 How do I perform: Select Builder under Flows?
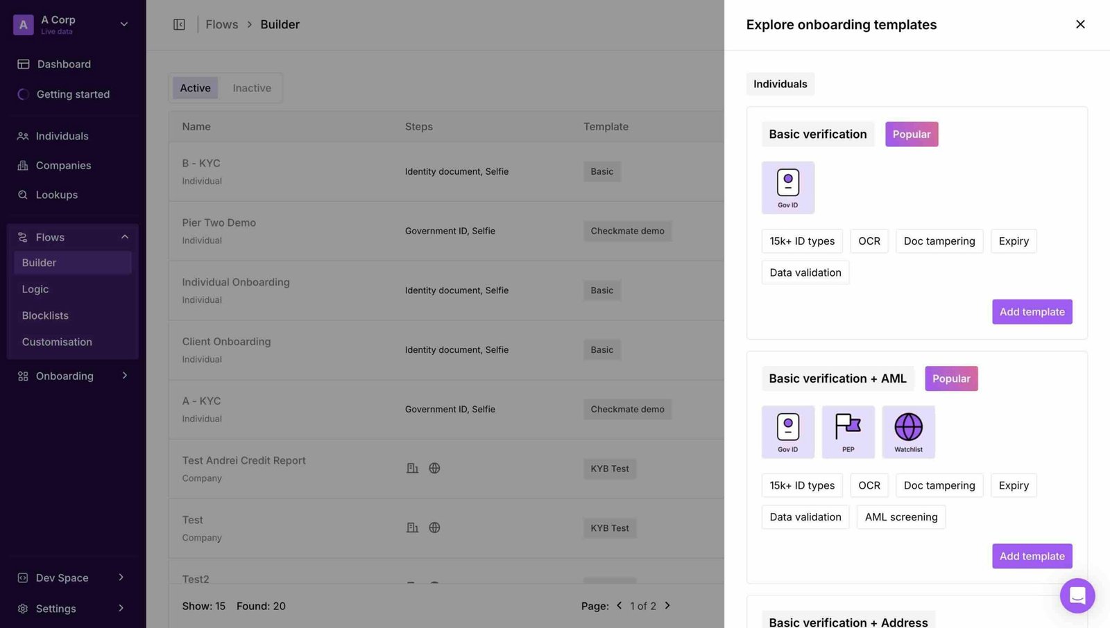pos(72,263)
